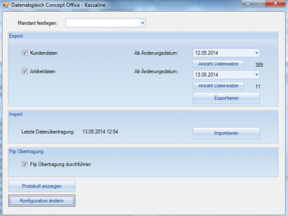Click the window title Datenabgleich Concept Office
This screenshot has height=216, width=288.
58,5
